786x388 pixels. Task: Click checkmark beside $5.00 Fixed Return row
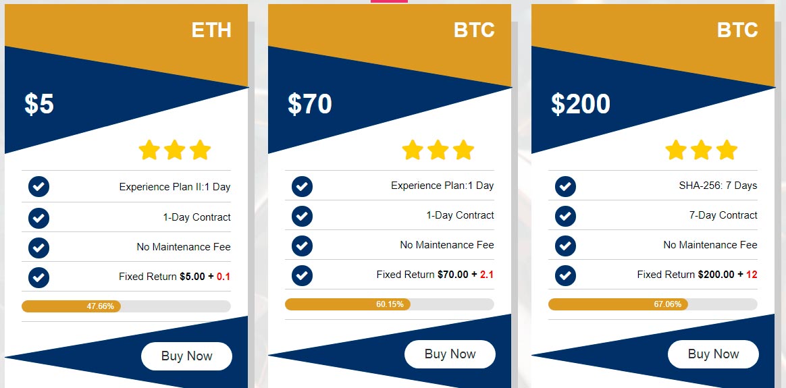(38, 277)
